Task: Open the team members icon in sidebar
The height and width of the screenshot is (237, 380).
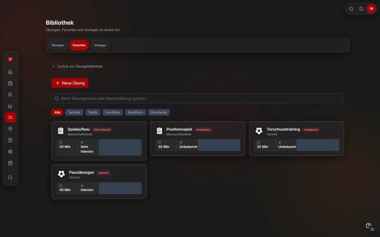Action: click(10, 95)
